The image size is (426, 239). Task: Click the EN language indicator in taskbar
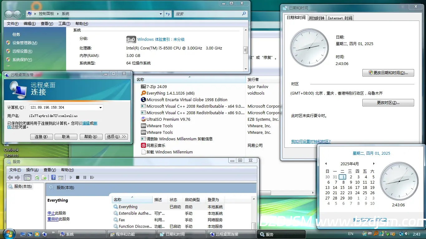(x=351, y=234)
